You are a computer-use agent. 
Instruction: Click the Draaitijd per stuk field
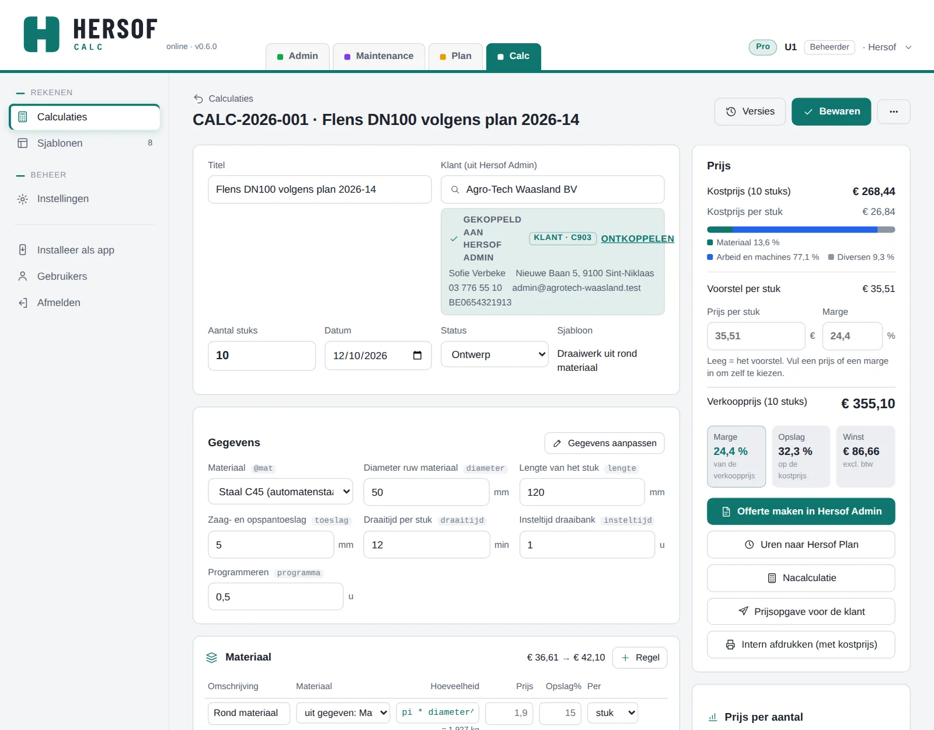[x=427, y=545]
